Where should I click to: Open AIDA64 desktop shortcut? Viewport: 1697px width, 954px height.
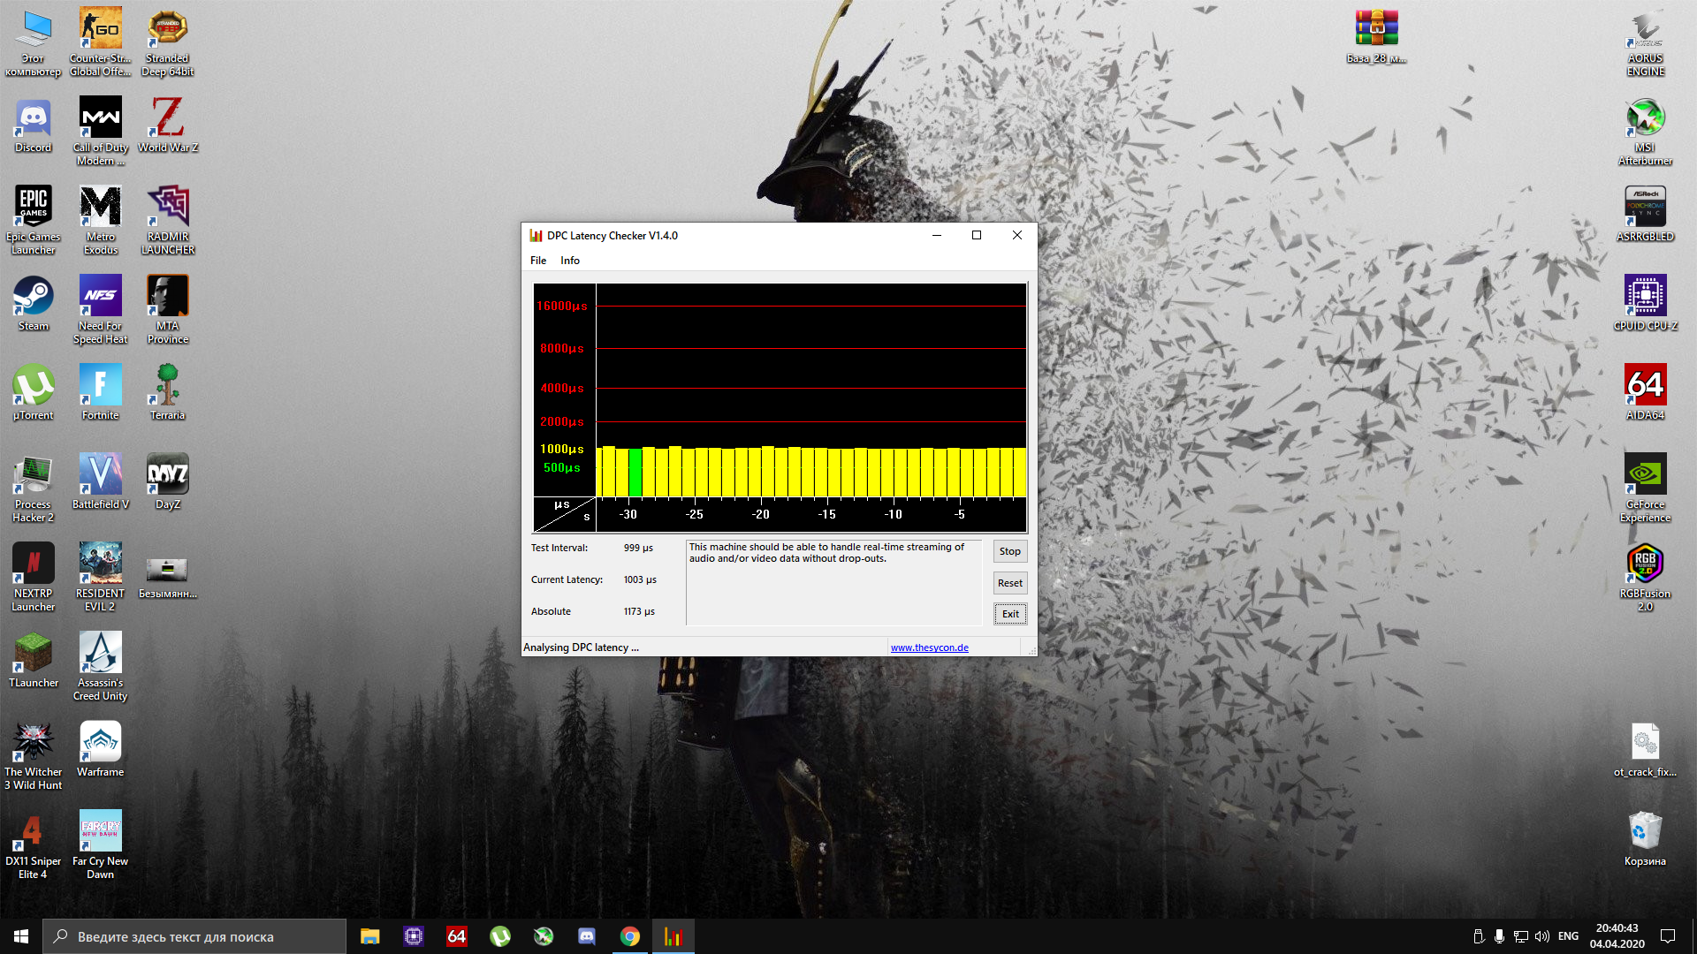click(1645, 391)
